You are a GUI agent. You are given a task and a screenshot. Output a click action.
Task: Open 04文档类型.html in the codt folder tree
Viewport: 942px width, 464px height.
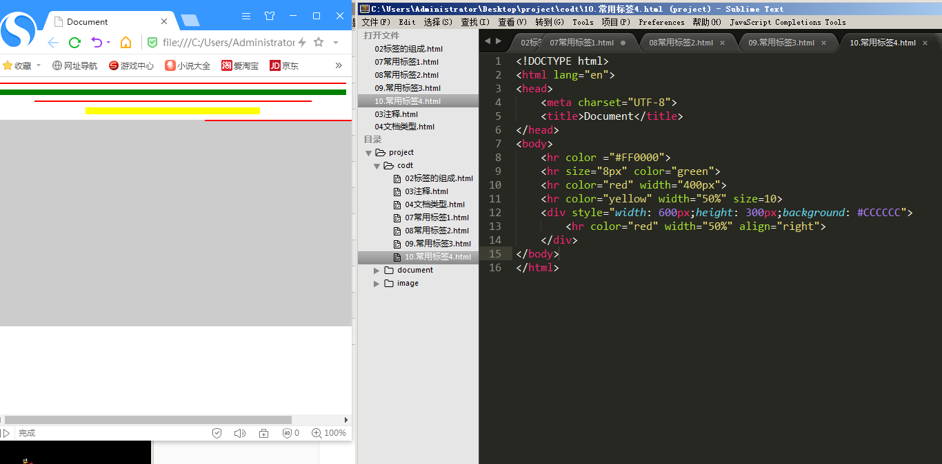click(434, 204)
